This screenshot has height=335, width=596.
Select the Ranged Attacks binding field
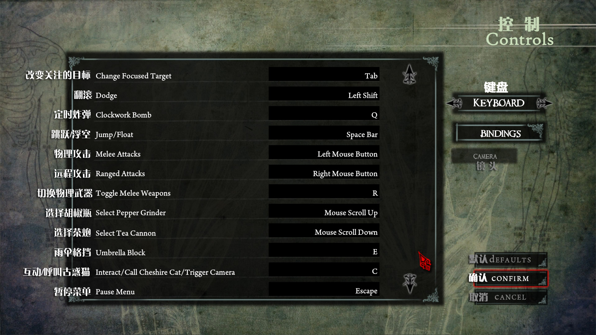pyautogui.click(x=324, y=172)
